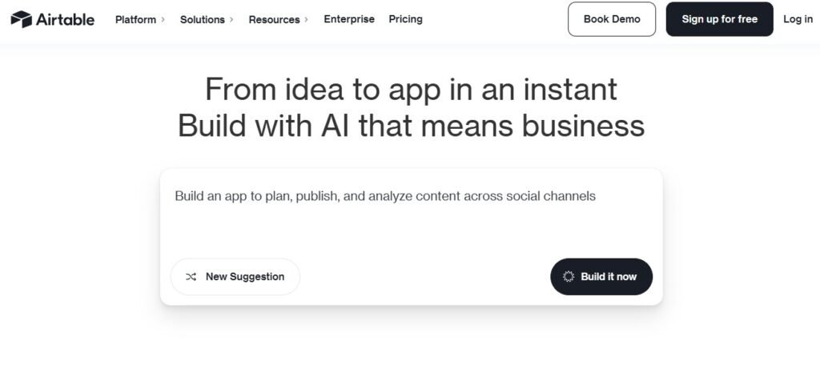Image resolution: width=820 pixels, height=365 pixels.
Task: Go to the Enterprise page
Action: pos(349,19)
